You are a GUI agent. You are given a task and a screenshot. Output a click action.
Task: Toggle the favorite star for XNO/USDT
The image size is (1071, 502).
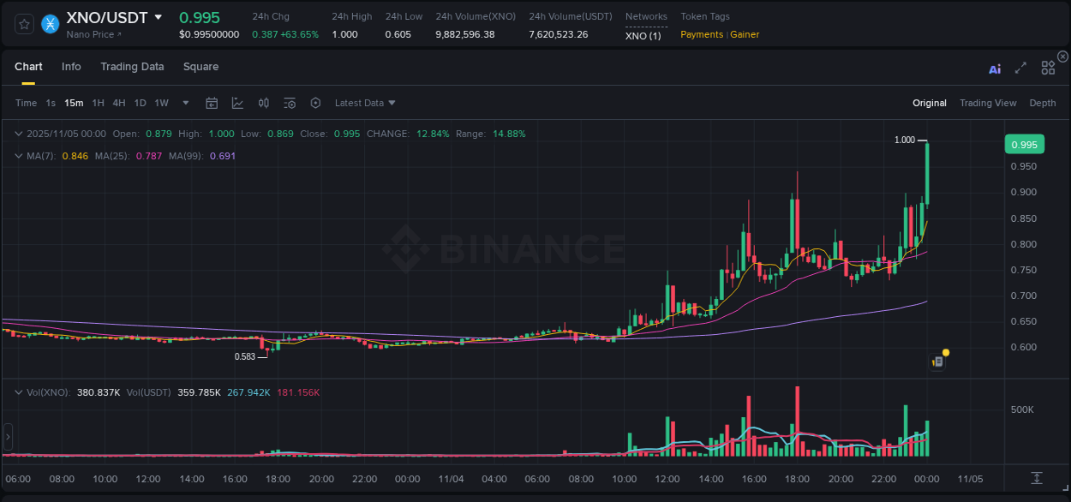(23, 24)
